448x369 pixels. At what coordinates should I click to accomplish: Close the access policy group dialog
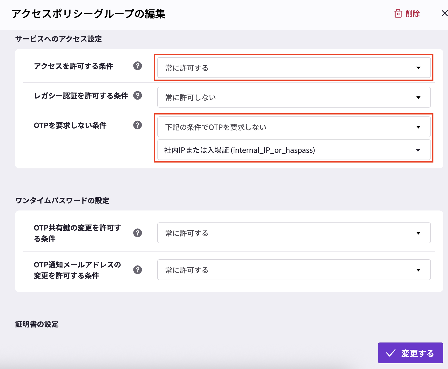(445, 13)
